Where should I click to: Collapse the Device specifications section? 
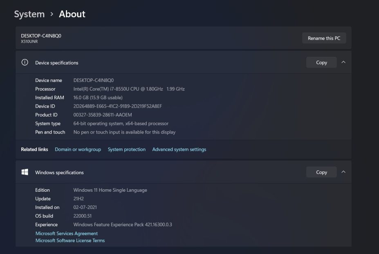click(343, 62)
